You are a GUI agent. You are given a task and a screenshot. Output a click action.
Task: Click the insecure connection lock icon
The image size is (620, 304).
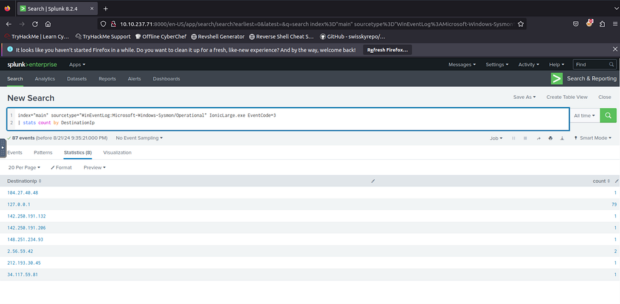113,24
